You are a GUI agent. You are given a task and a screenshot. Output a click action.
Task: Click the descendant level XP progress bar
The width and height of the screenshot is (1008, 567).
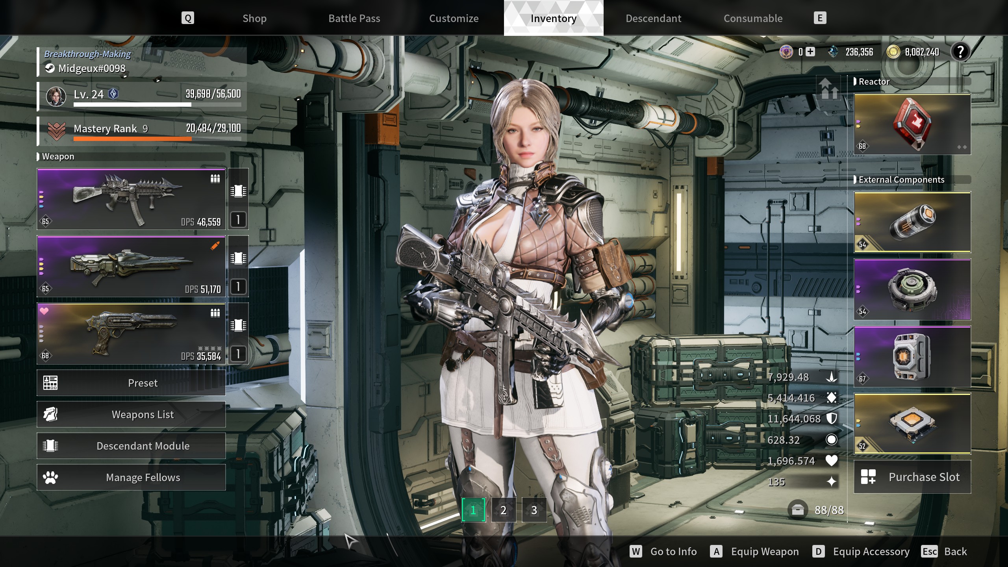pyautogui.click(x=157, y=105)
